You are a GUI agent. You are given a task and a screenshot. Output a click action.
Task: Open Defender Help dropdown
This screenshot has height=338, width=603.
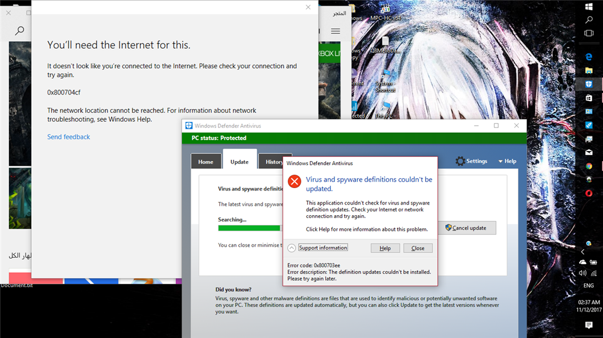507,161
